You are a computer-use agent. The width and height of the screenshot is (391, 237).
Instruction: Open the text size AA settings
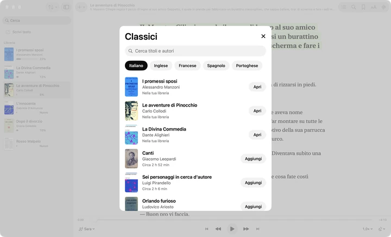374,7
